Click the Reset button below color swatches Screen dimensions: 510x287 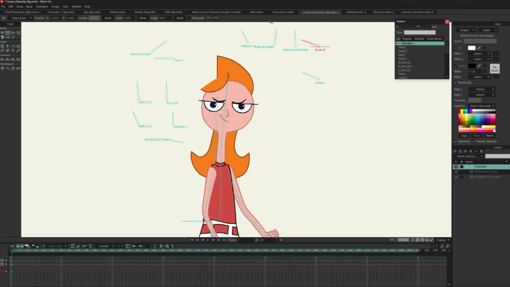[x=489, y=136]
